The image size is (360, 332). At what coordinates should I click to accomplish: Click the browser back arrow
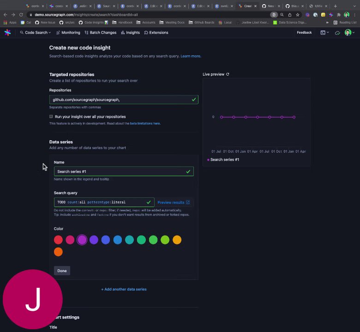point(5,15)
